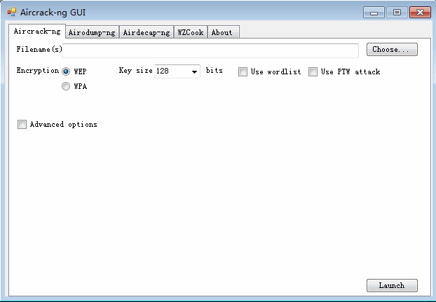Open the About tab
436x302 pixels.
[223, 32]
